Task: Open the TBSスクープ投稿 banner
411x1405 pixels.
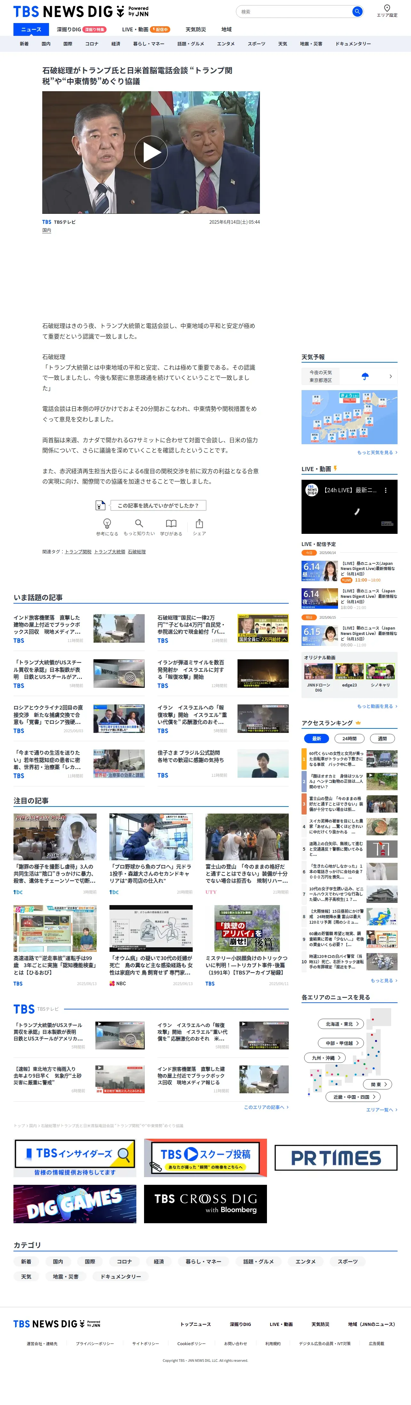Action: (x=206, y=1157)
